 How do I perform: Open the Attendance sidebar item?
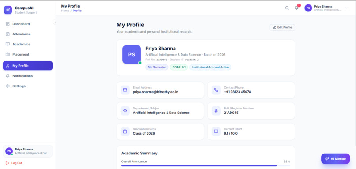(28, 34)
